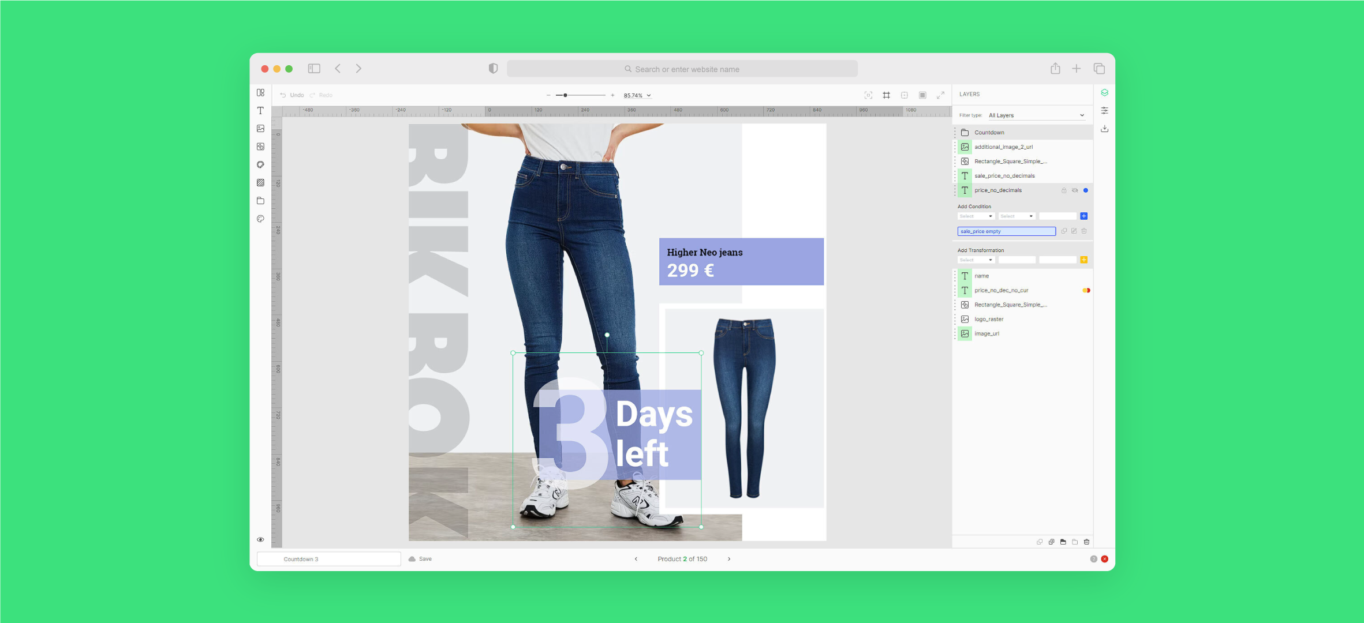Click the crop grid icon in toolbar
This screenshot has width=1364, height=623.
pyautogui.click(x=886, y=95)
